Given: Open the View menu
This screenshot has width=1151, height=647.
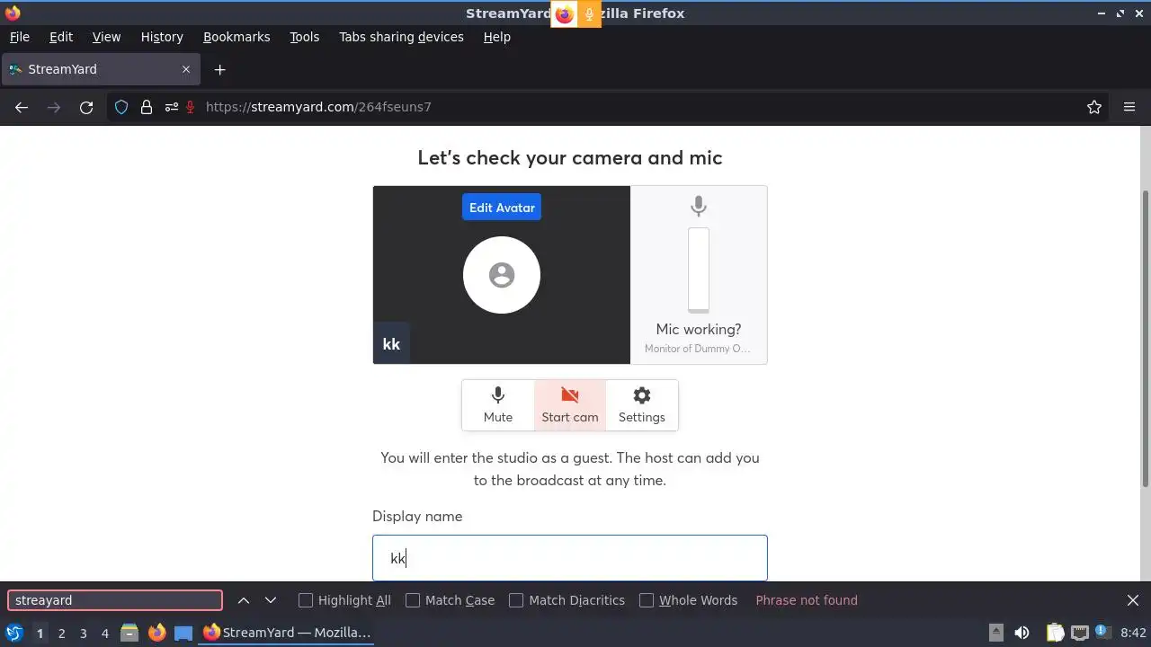Looking at the screenshot, I should click(106, 37).
